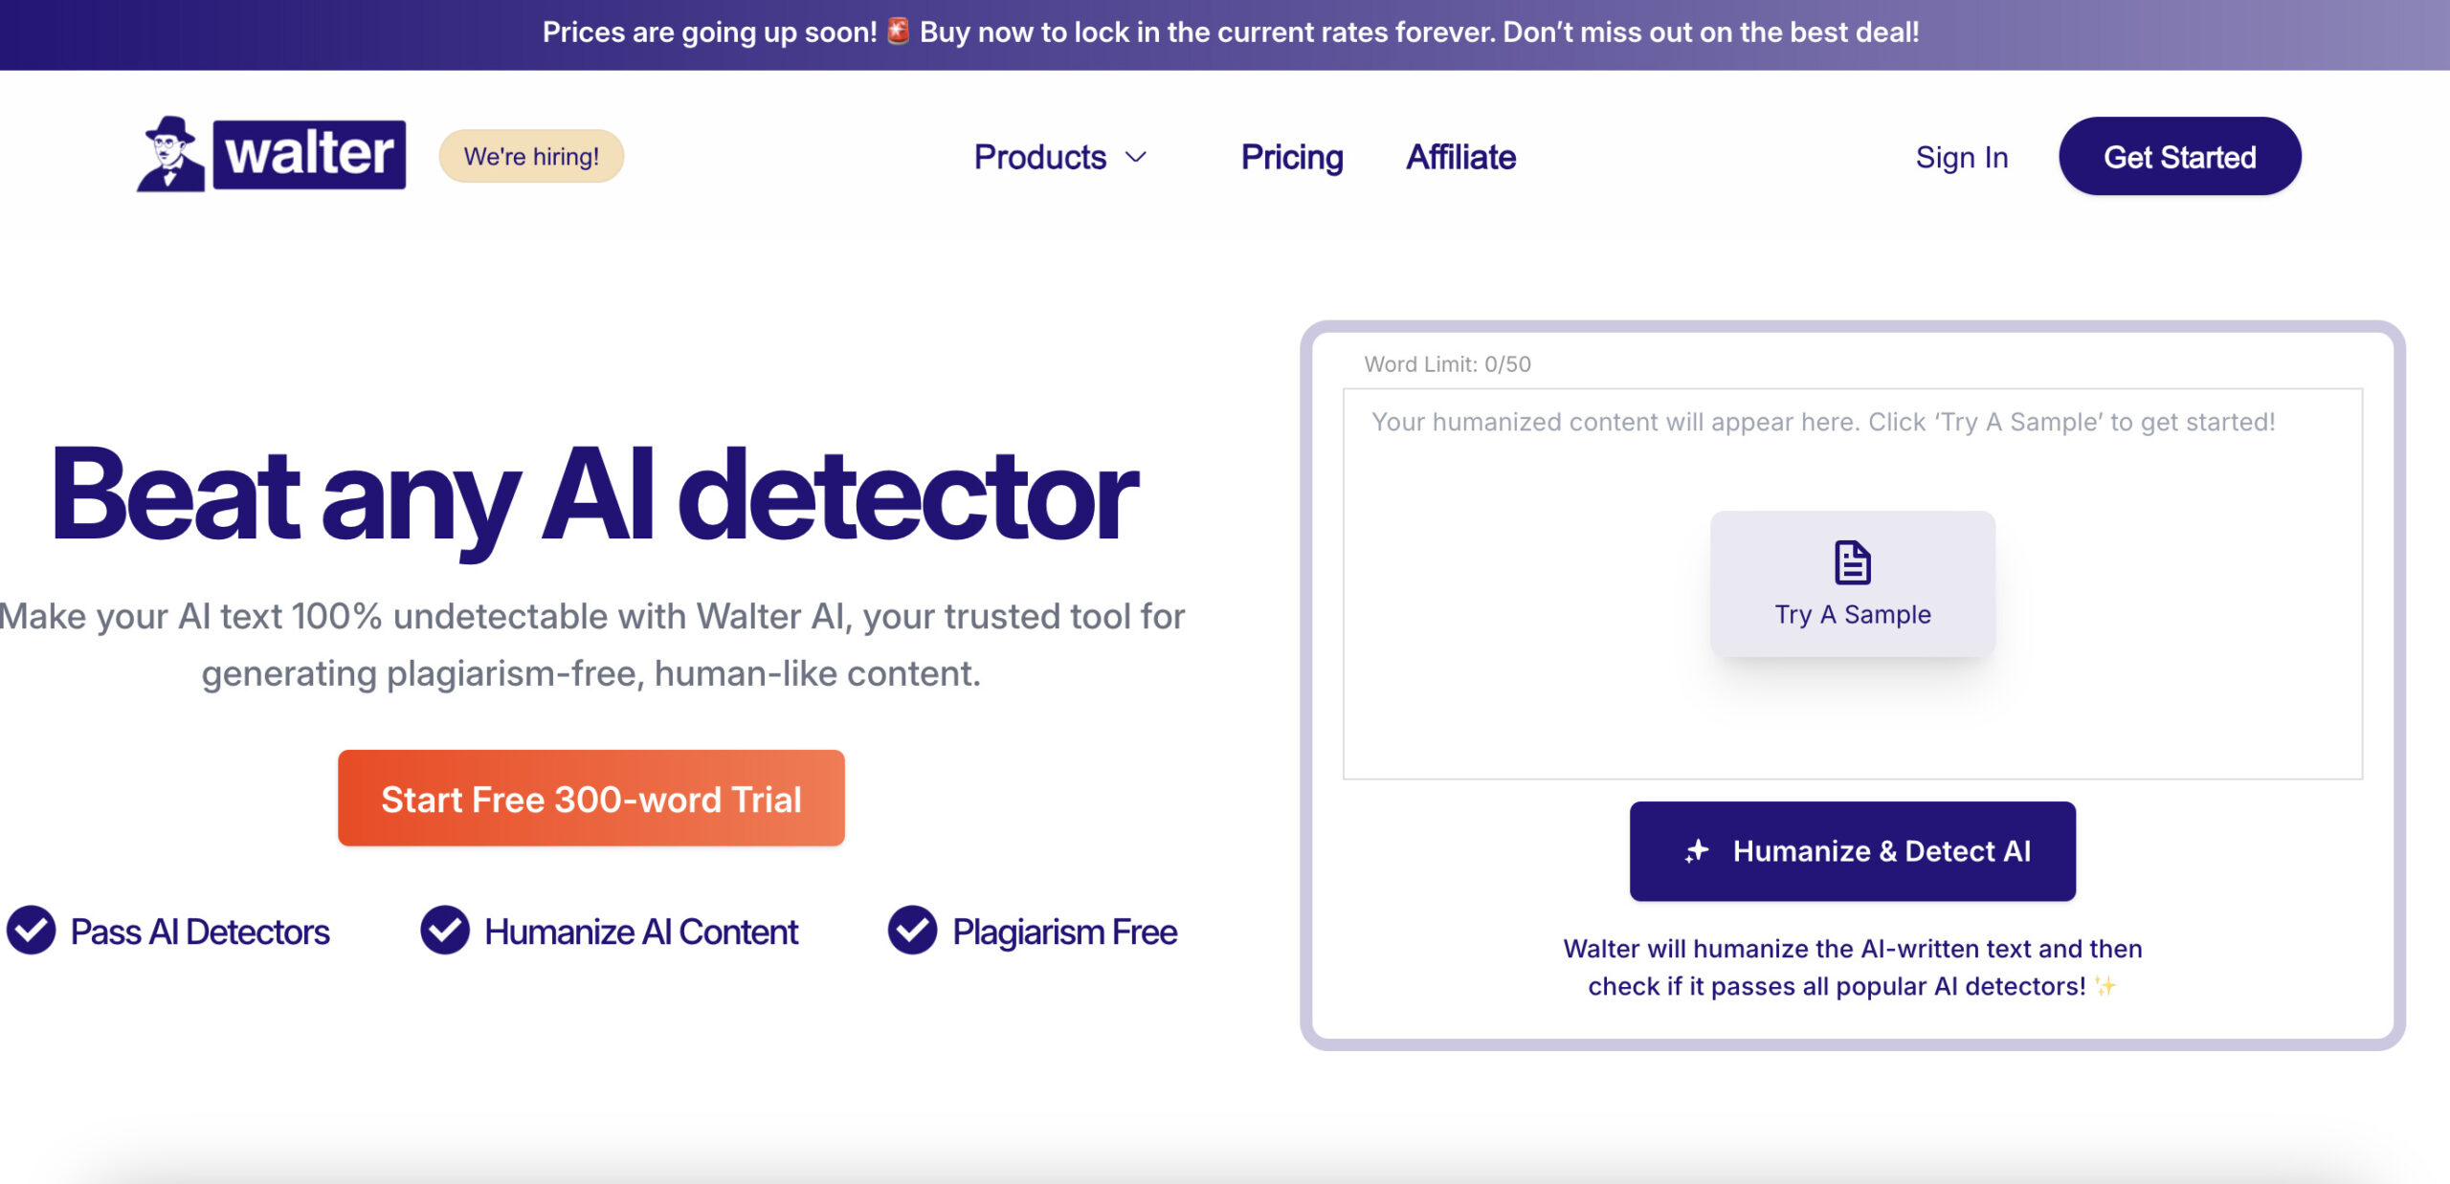The width and height of the screenshot is (2450, 1184).
Task: Click Start Free 300-word Trial button
Action: pos(590,797)
